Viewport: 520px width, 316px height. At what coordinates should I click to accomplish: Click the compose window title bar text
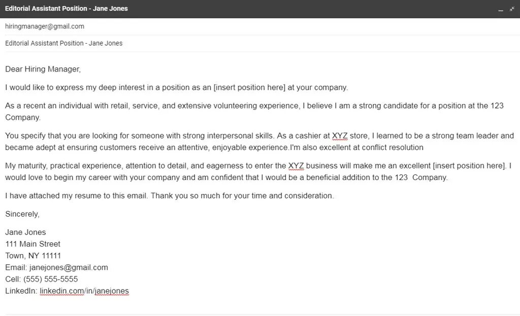pos(66,9)
